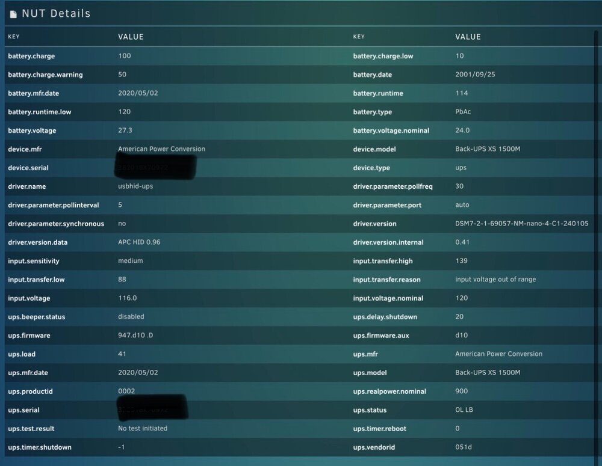Image resolution: width=602 pixels, height=466 pixels.
Task: Select the battery.runtime.low key
Action: [x=40, y=112]
